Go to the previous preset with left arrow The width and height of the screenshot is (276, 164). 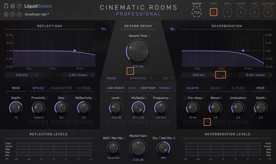[x=12, y=14]
